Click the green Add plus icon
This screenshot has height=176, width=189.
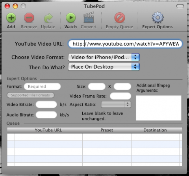click(x=11, y=18)
